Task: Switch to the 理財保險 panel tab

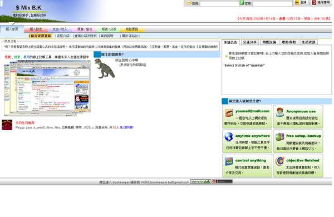Action: [x=288, y=42]
